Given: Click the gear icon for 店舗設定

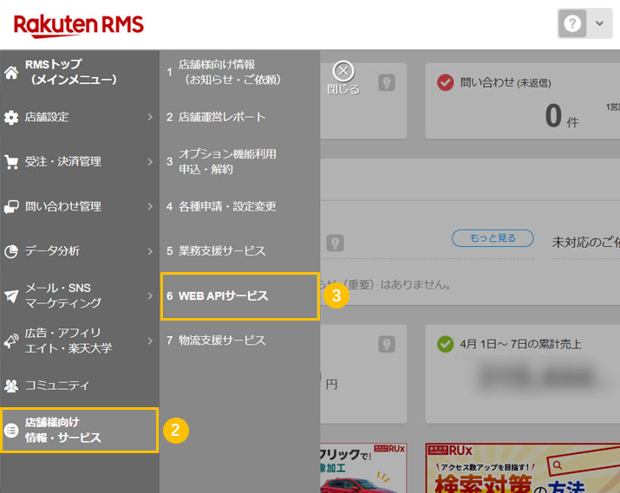Looking at the screenshot, I should [11, 117].
